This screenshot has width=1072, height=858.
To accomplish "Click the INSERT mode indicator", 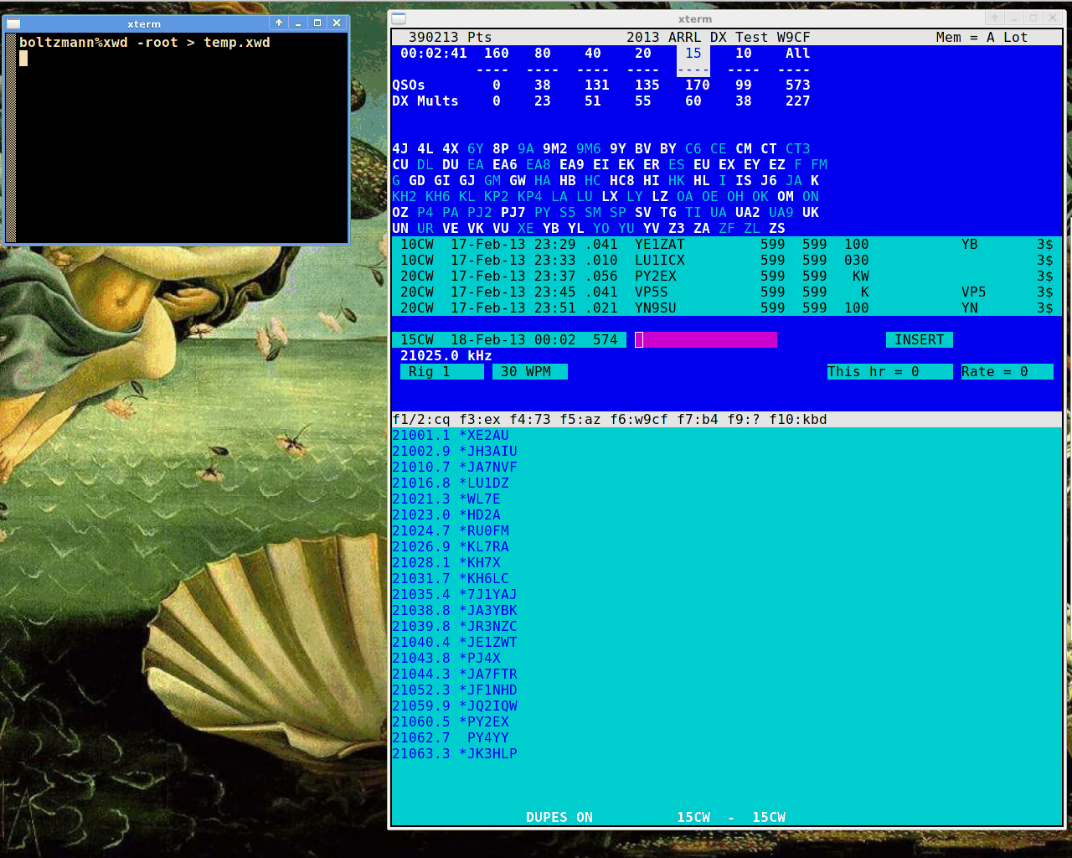I will point(920,339).
